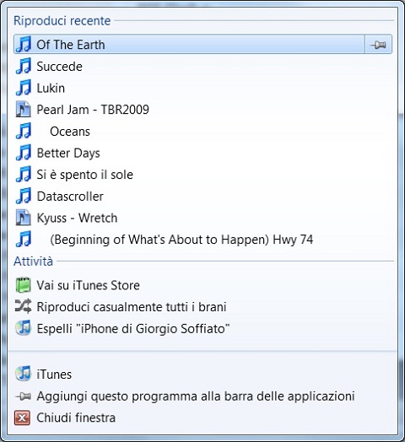Click the music note icon next to Lukin

pos(24,88)
